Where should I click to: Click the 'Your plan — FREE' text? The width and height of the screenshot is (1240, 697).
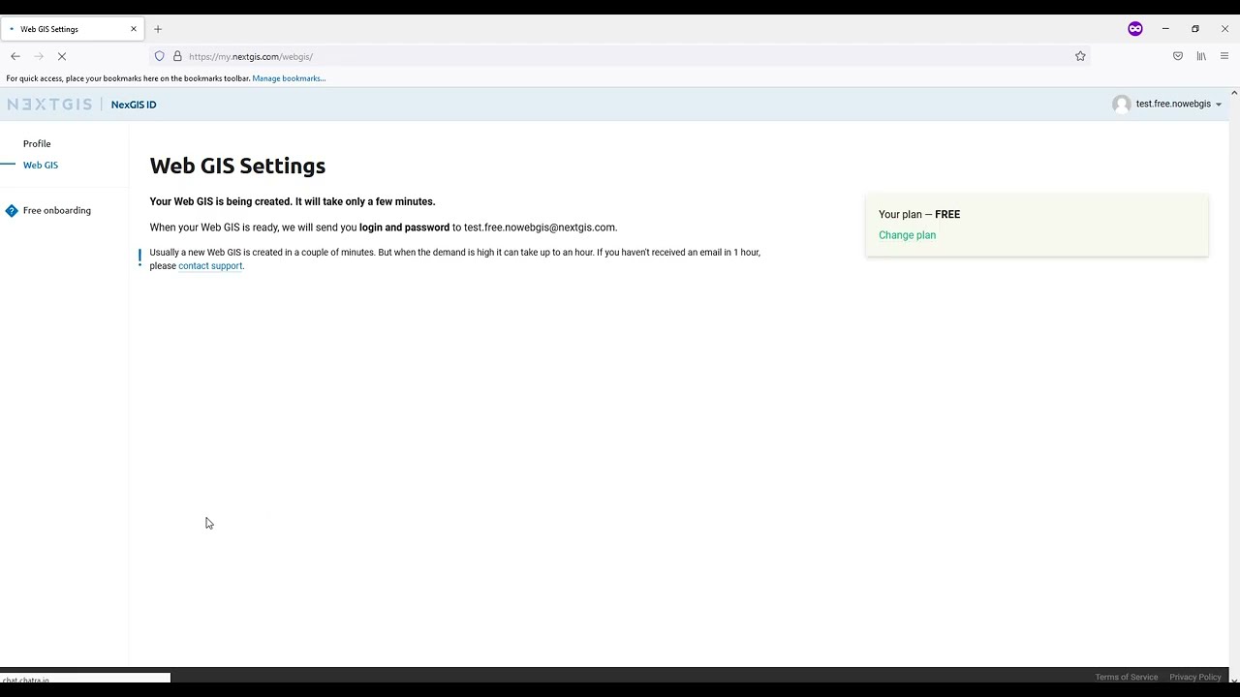[919, 215]
